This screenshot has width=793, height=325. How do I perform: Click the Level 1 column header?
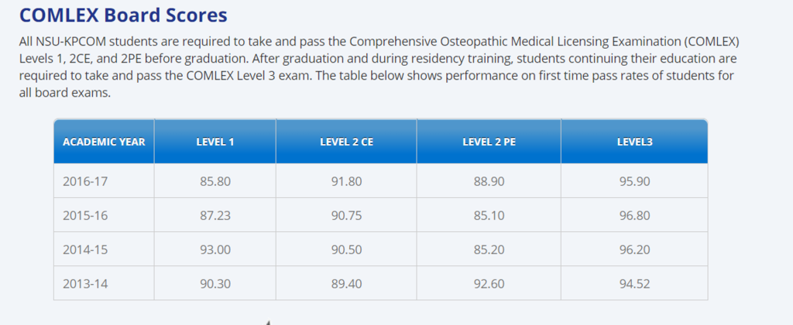pyautogui.click(x=215, y=142)
